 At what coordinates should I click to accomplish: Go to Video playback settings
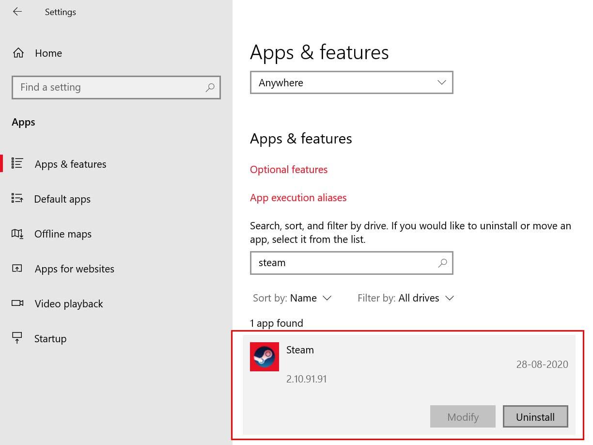(x=69, y=304)
